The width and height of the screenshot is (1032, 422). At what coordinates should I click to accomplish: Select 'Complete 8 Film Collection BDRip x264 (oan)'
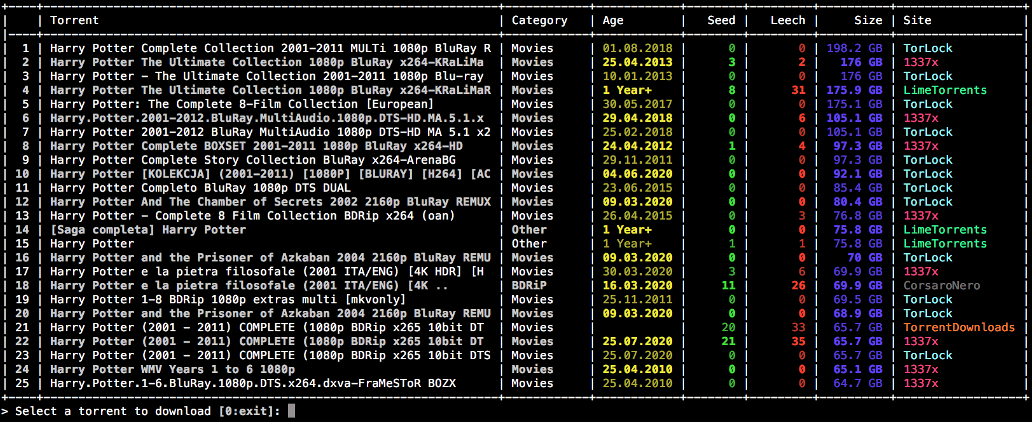(x=252, y=216)
